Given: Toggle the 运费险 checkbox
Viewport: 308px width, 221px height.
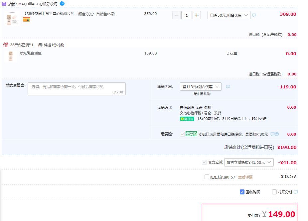Looking at the screenshot, I should pos(182,134).
